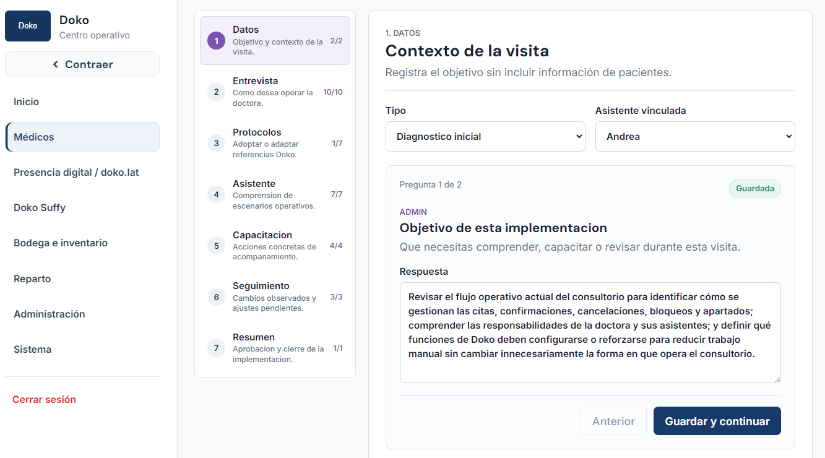The height and width of the screenshot is (458, 825).
Task: Open the Médicos section
Action: tap(82, 137)
